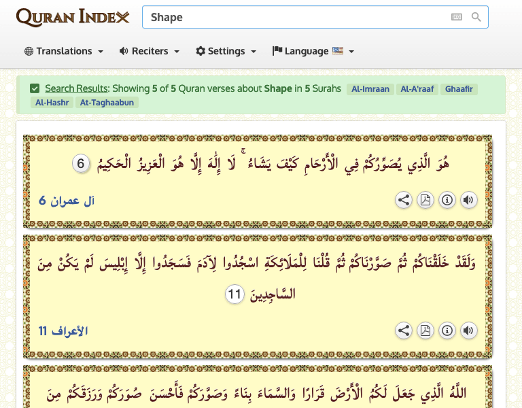522x408 pixels.
Task: Open the Language selection menu
Action: (313, 51)
